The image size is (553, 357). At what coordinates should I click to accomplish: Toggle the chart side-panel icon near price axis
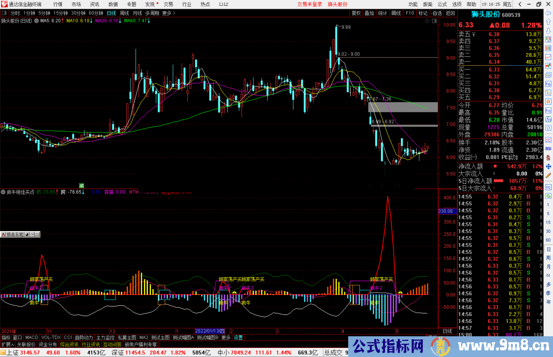click(x=434, y=21)
